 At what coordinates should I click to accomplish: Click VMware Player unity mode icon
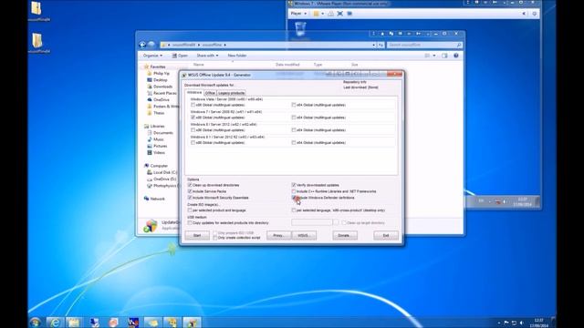tap(349, 14)
